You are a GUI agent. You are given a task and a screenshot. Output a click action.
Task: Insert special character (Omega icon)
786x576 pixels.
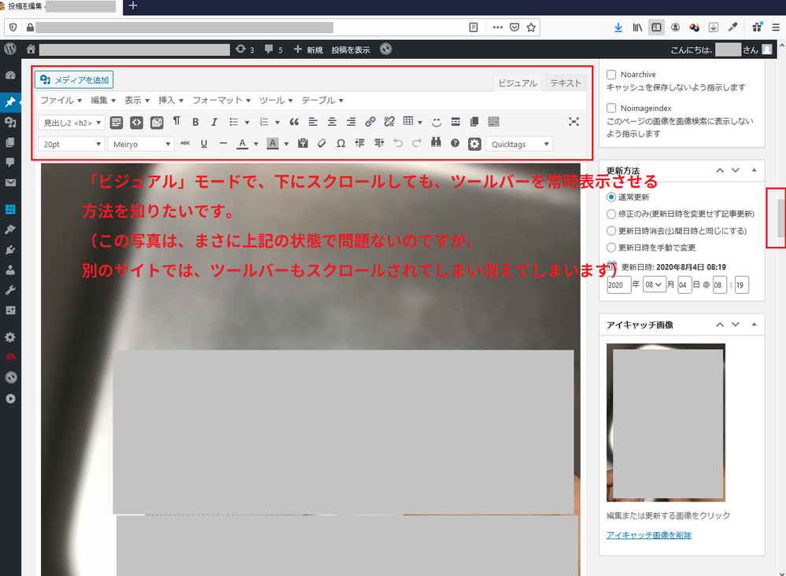(341, 144)
